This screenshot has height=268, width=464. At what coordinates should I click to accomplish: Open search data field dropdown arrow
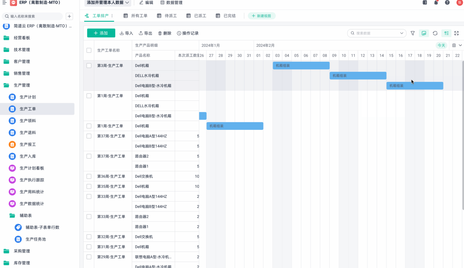pos(402,33)
